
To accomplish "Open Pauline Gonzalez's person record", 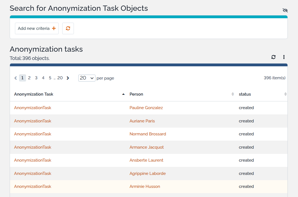I will [x=146, y=108].
